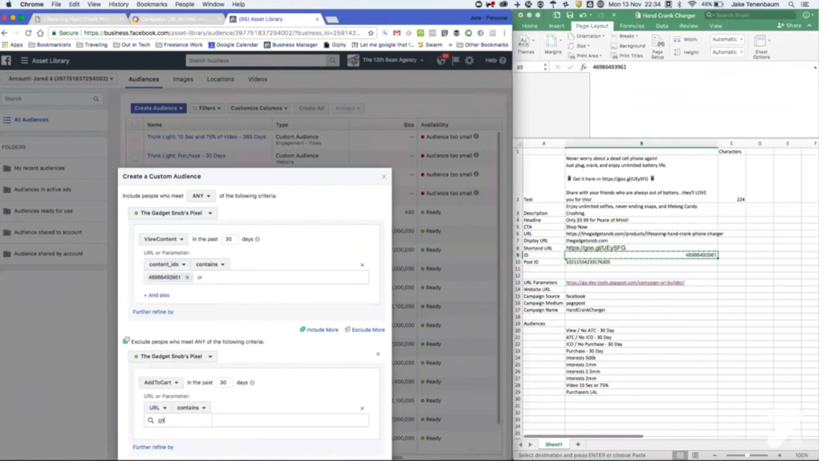Viewport: 822px width, 461px height.
Task: Click the Wi-Fi icon in menu bar
Action: pos(692,4)
